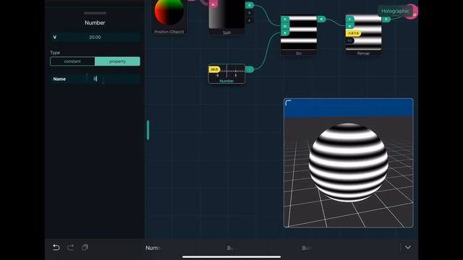This screenshot has width=463, height=260.
Task: Tap the Sin node's middle input port
Action: [285, 26]
